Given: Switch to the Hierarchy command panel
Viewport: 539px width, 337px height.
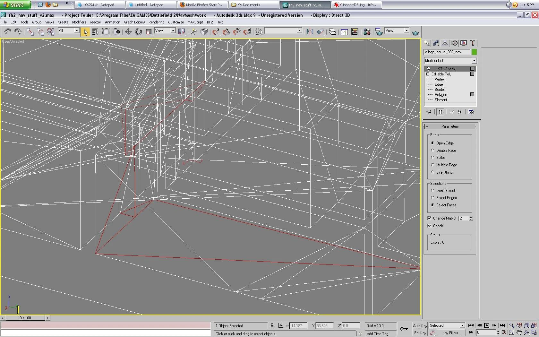Looking at the screenshot, I should (x=445, y=43).
